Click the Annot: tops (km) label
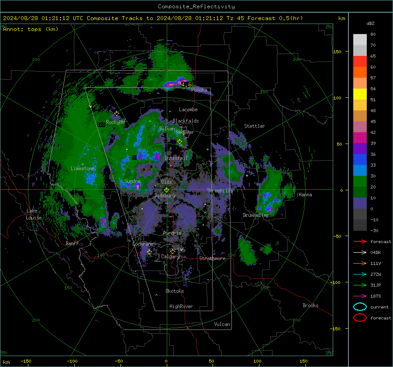 (x=31, y=29)
